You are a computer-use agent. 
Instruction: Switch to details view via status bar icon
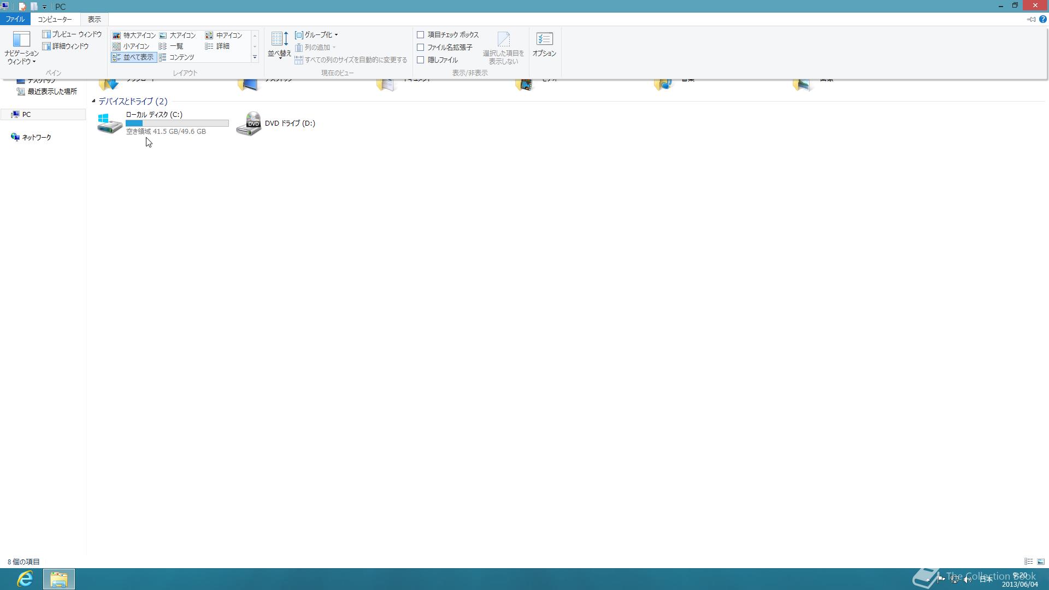pyautogui.click(x=1028, y=562)
